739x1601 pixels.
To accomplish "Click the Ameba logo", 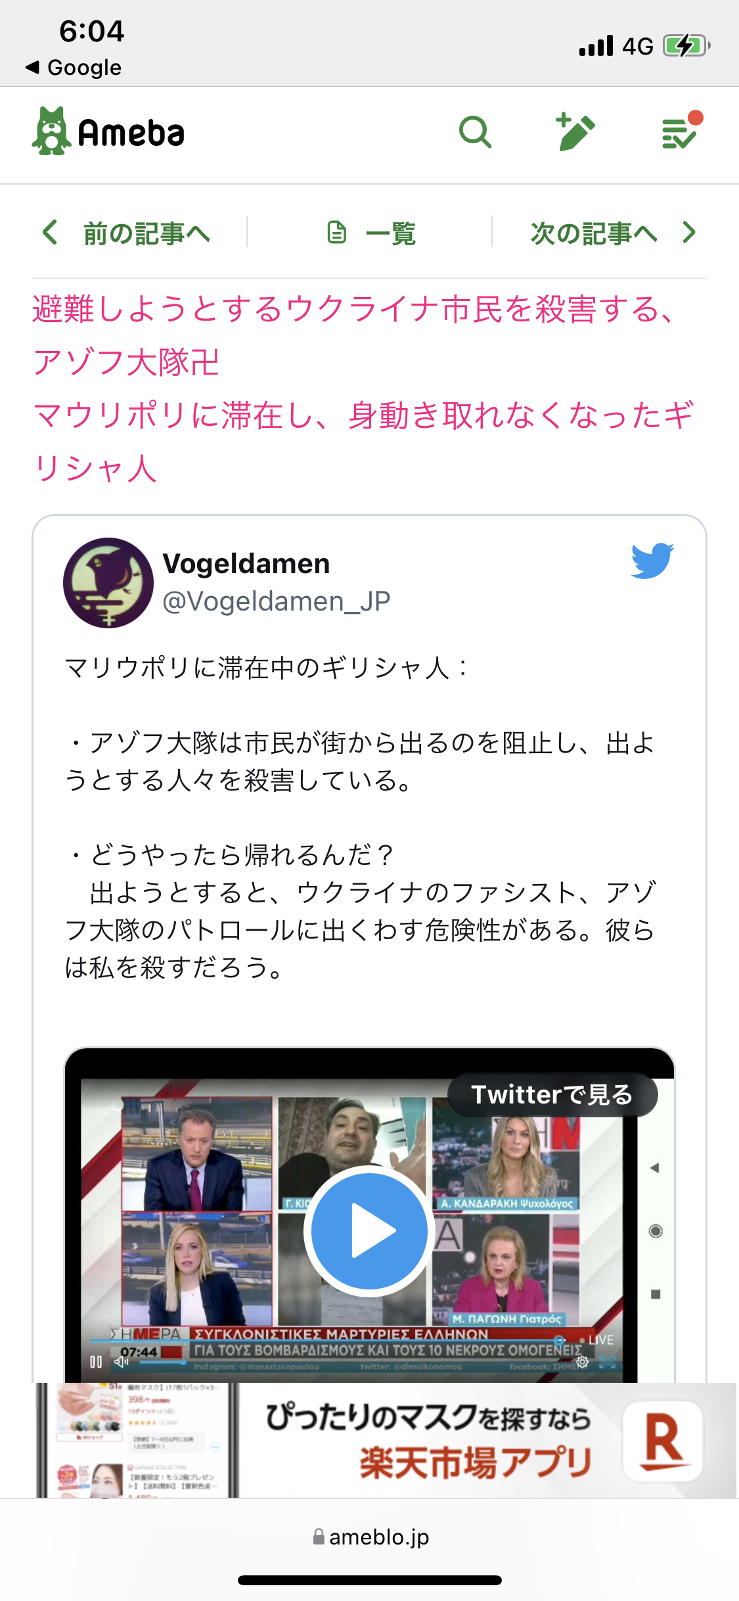I will tap(109, 131).
